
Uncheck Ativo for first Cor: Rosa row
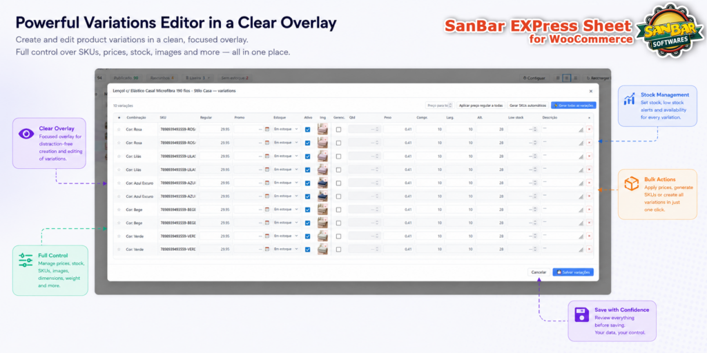coord(307,130)
